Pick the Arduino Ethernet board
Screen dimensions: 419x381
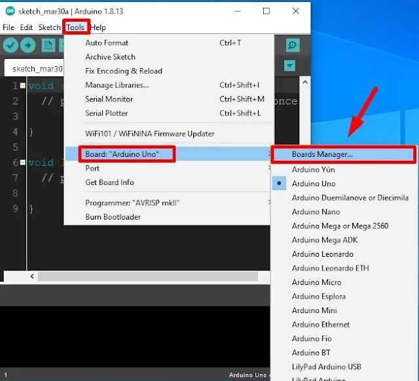pyautogui.click(x=344, y=324)
